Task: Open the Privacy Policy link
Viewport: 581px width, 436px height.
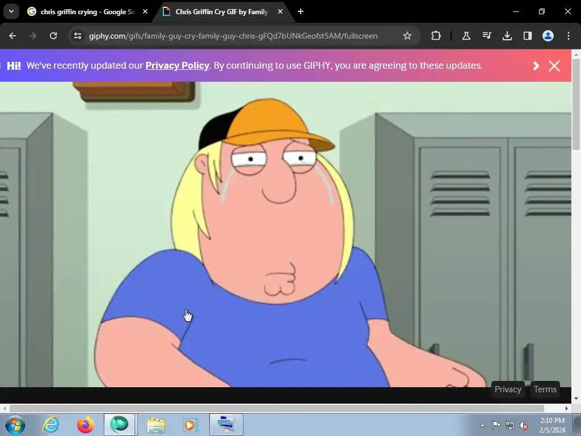Action: point(177,66)
